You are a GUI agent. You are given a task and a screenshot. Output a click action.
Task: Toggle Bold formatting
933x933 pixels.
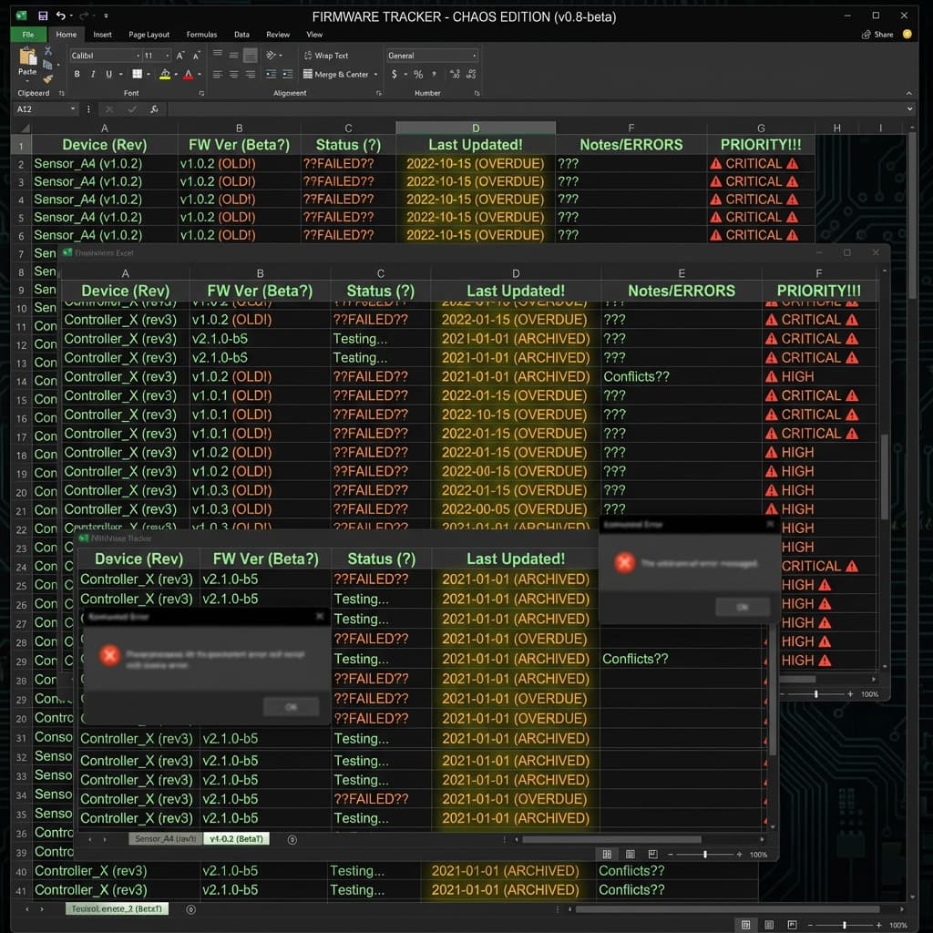point(77,74)
